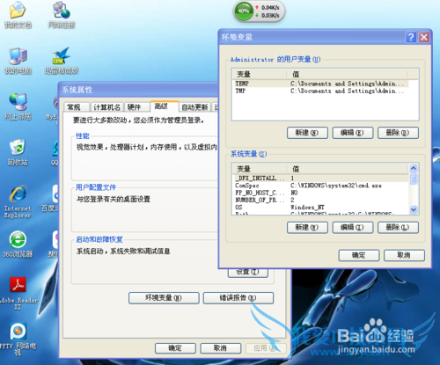Open the My Documents desktop icon

18,15
